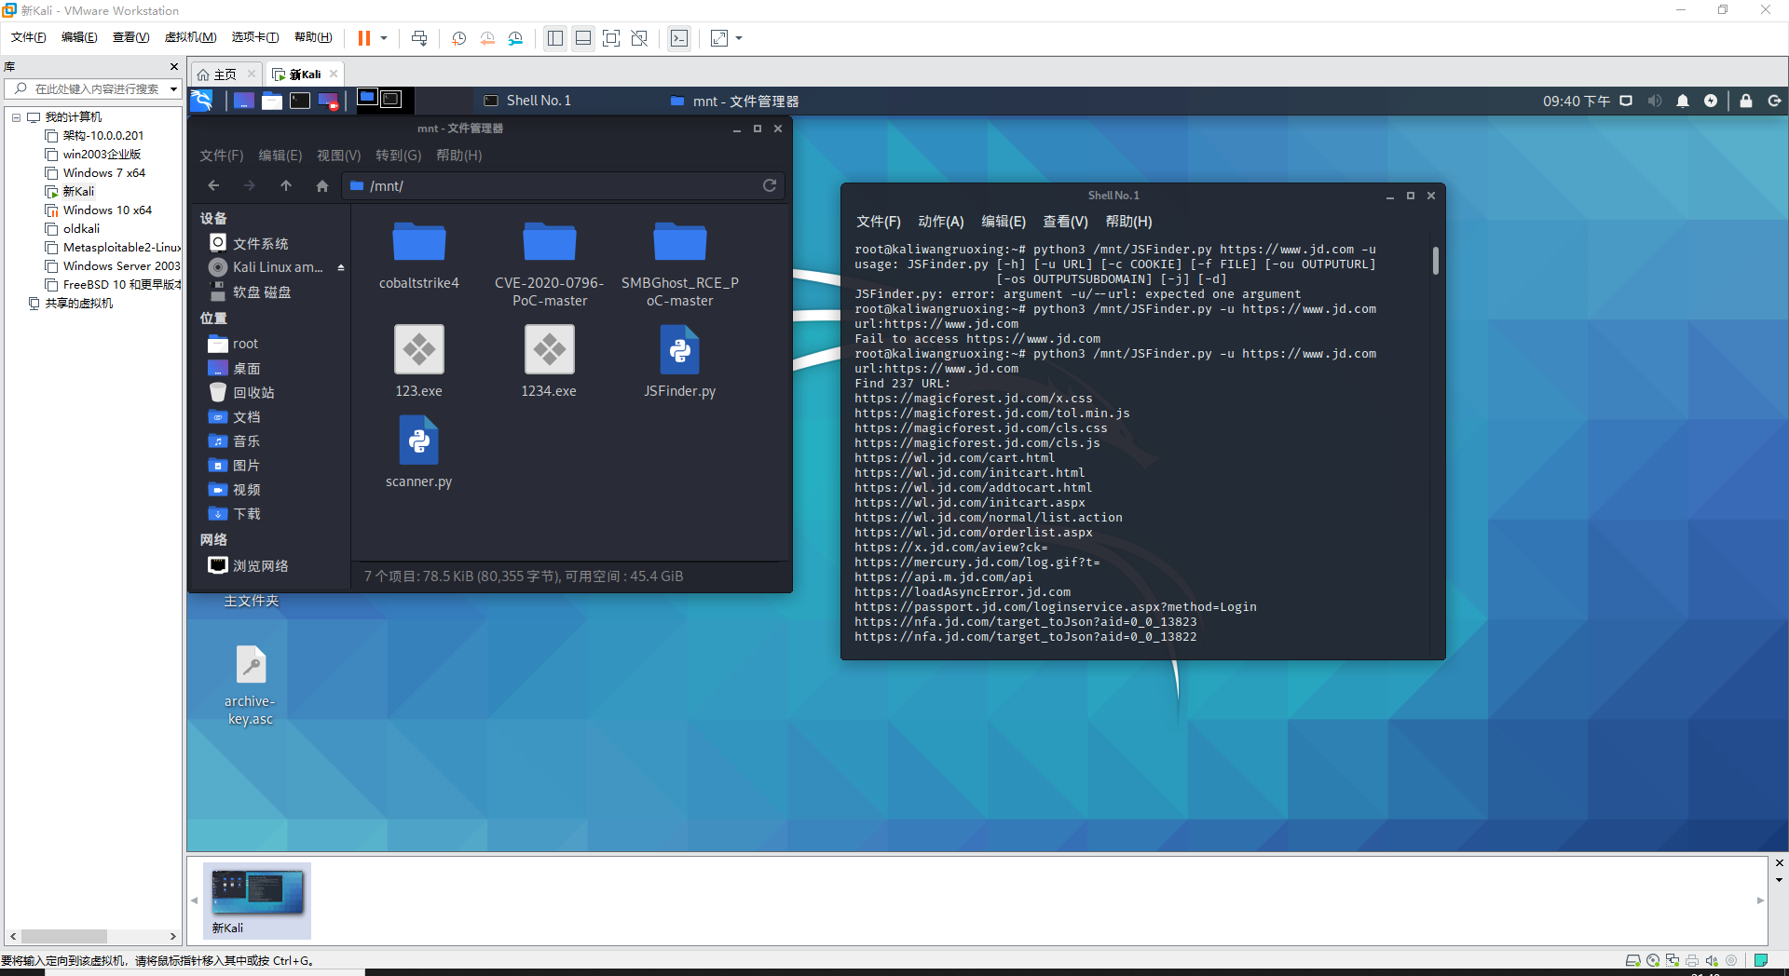Take a snapshot of the virtual machine
This screenshot has height=976, width=1789.
[458, 38]
